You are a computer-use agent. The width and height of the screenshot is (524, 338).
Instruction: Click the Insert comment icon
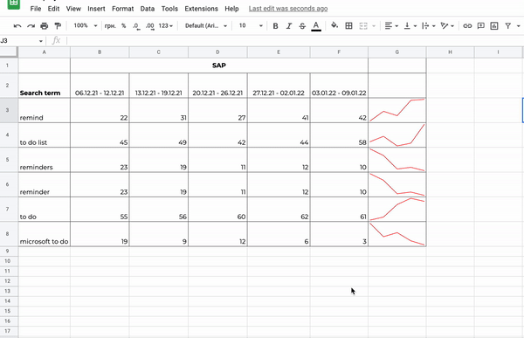[x=480, y=25]
